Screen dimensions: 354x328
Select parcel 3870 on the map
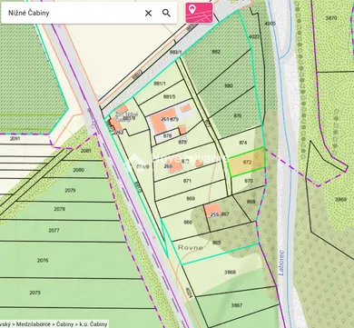(331, 18)
